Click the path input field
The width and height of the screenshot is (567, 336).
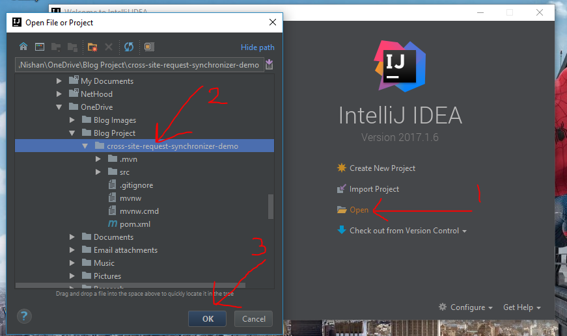coord(139,65)
